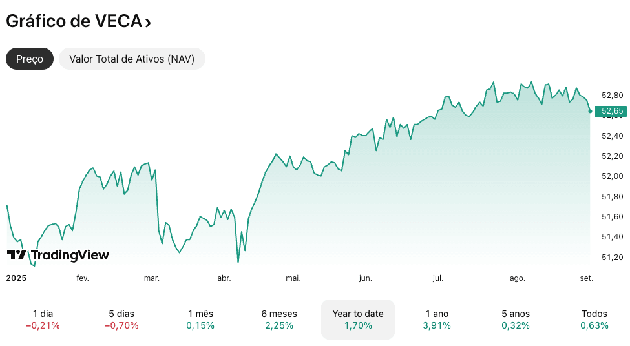Click the 2025 year label on axis

[15, 278]
